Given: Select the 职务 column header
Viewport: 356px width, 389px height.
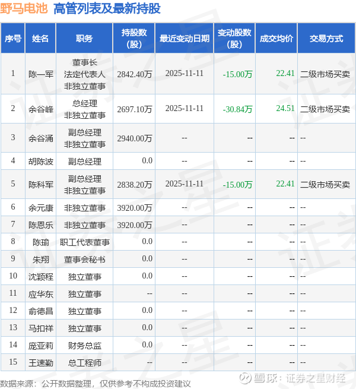Looking at the screenshot, I should tap(84, 39).
